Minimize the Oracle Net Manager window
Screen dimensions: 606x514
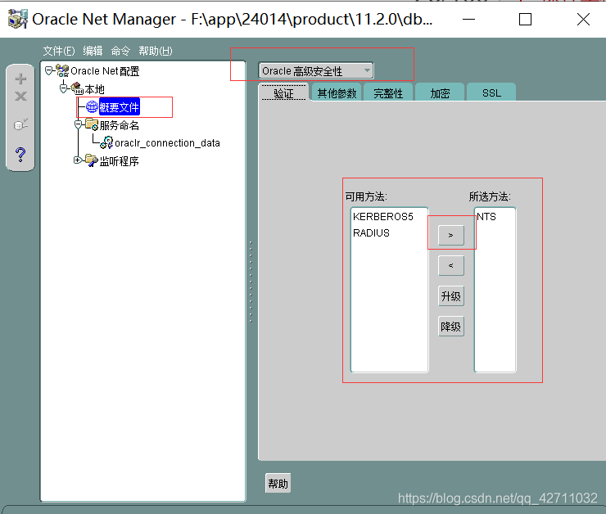click(x=468, y=19)
